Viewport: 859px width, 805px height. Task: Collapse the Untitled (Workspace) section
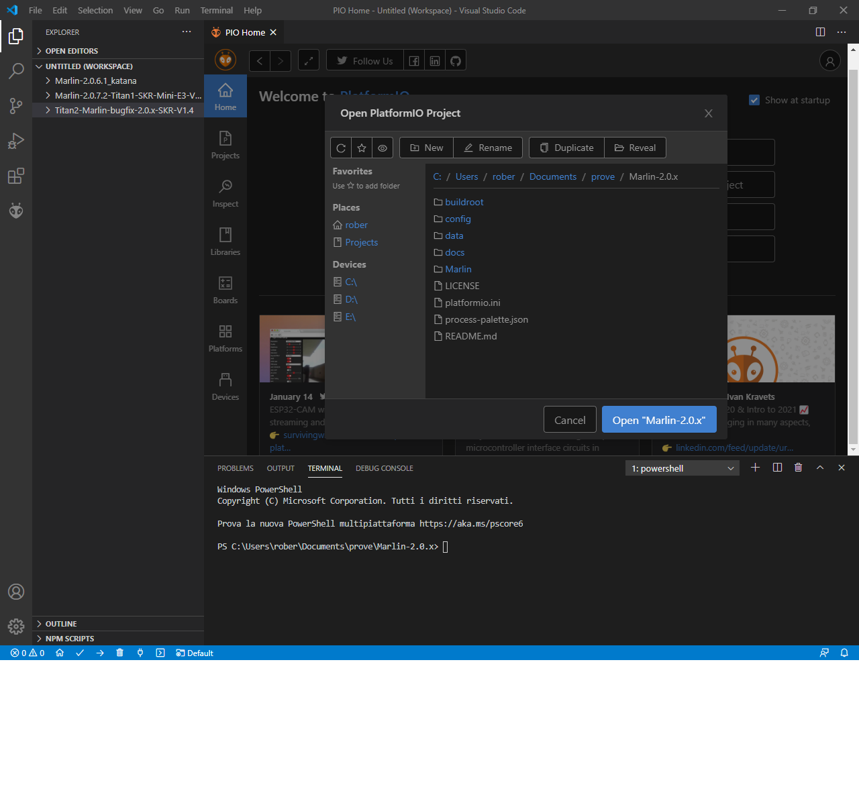click(x=118, y=66)
